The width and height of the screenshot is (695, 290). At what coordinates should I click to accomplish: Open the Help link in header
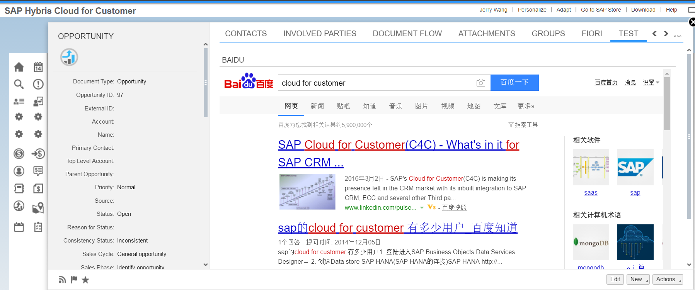click(x=671, y=10)
